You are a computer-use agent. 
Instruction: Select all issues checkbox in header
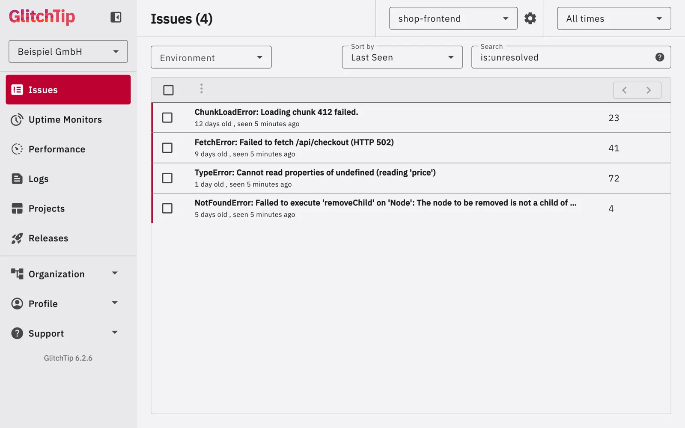tap(168, 90)
